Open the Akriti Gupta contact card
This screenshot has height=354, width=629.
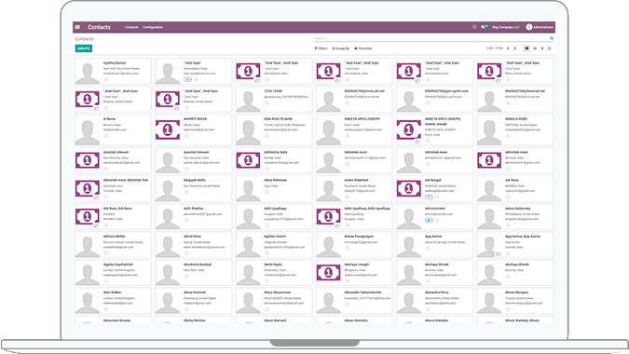tap(274, 273)
